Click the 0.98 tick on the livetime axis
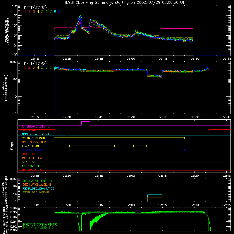Viewport: 234px width, 234px height. (x=13, y=212)
